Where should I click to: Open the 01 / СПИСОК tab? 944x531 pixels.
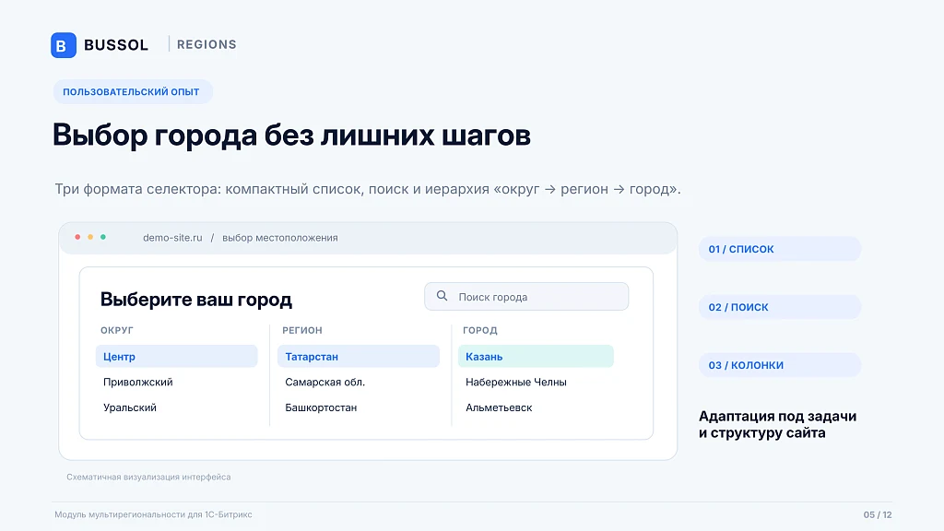[x=780, y=249]
